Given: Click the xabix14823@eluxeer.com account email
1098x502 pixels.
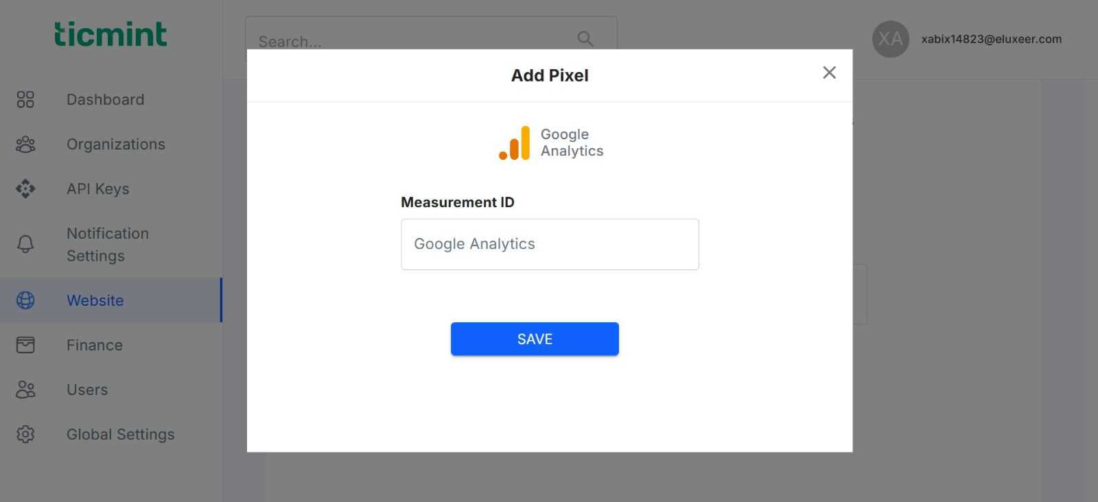Looking at the screenshot, I should [x=992, y=39].
